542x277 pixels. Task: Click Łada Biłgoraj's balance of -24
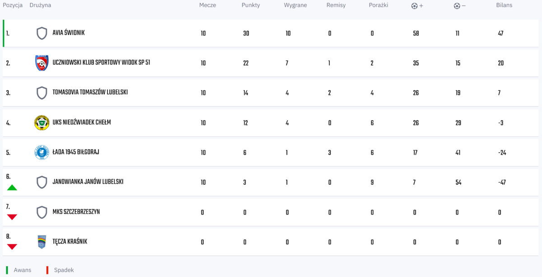click(x=502, y=153)
